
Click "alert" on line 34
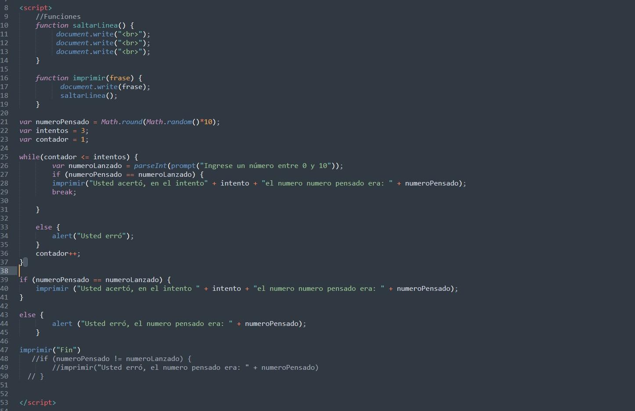[x=62, y=236]
